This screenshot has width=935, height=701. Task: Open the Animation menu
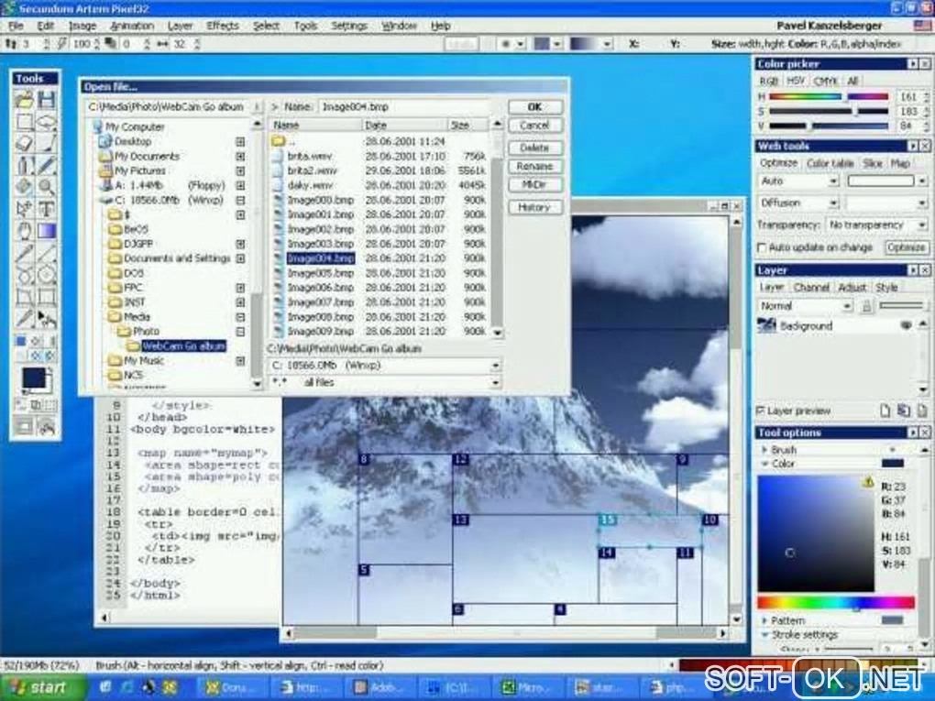click(x=132, y=26)
